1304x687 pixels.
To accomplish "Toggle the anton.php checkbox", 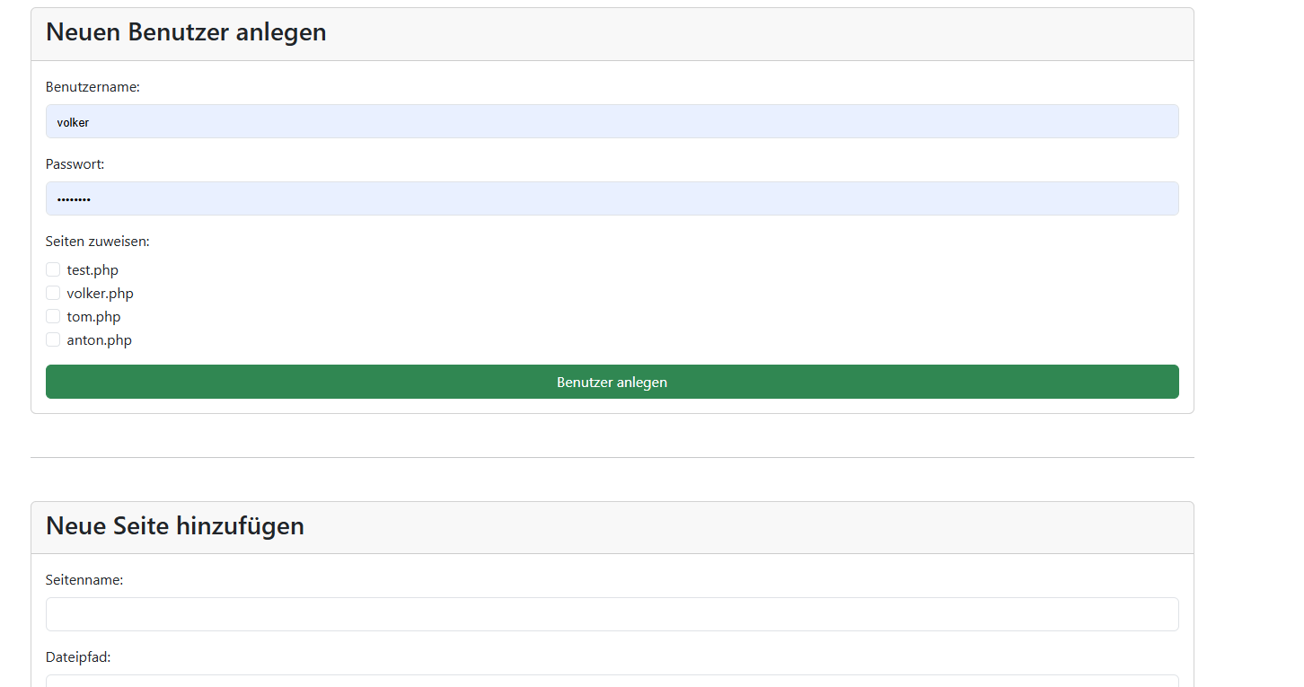I will pos(53,339).
